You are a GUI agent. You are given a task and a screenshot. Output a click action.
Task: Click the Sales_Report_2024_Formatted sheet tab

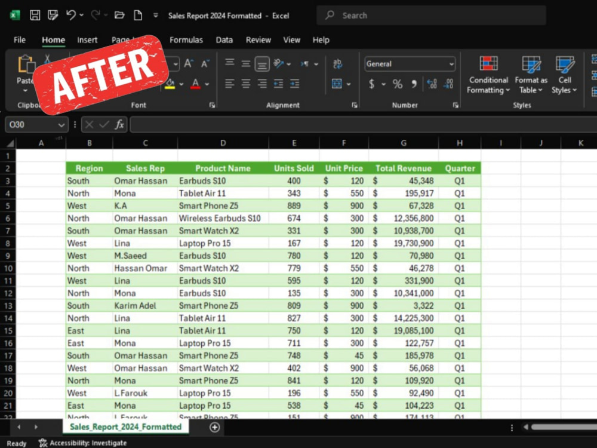[125, 426]
